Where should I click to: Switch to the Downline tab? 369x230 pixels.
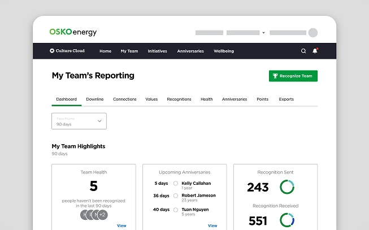click(x=95, y=99)
